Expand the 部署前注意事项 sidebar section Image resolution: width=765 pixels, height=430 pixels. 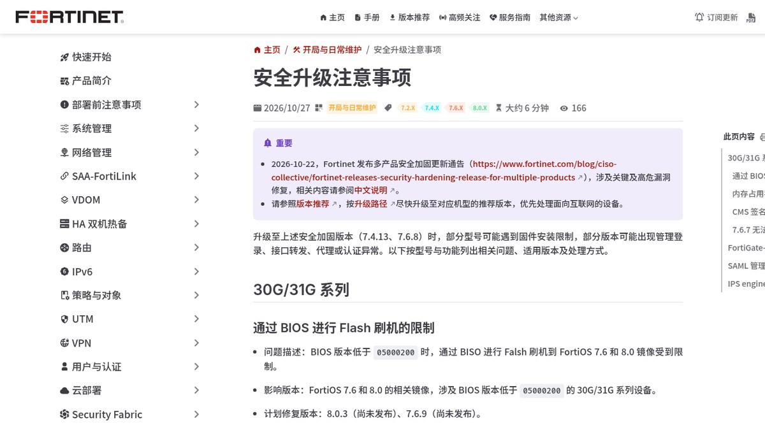[196, 104]
